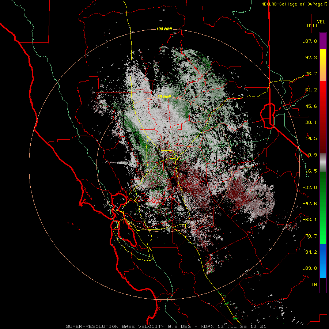Click the 50 NMI range ring label
This screenshot has width=329, height=329.
click(164, 97)
